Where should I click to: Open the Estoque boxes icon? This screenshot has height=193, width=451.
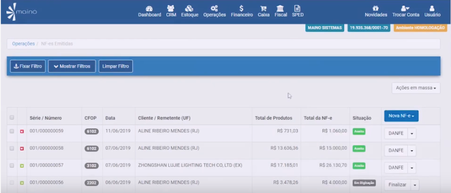(189, 8)
